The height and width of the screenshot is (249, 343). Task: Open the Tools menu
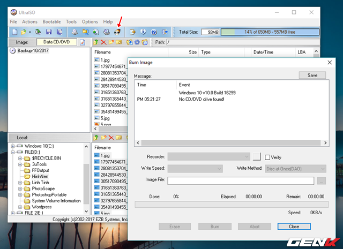pos(71,21)
